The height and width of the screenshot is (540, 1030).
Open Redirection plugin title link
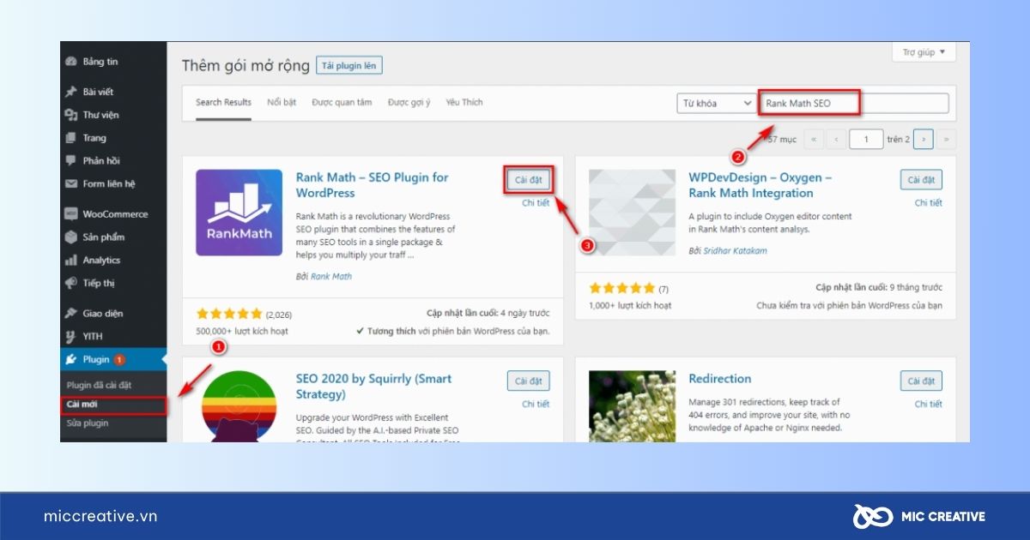pyautogui.click(x=720, y=379)
